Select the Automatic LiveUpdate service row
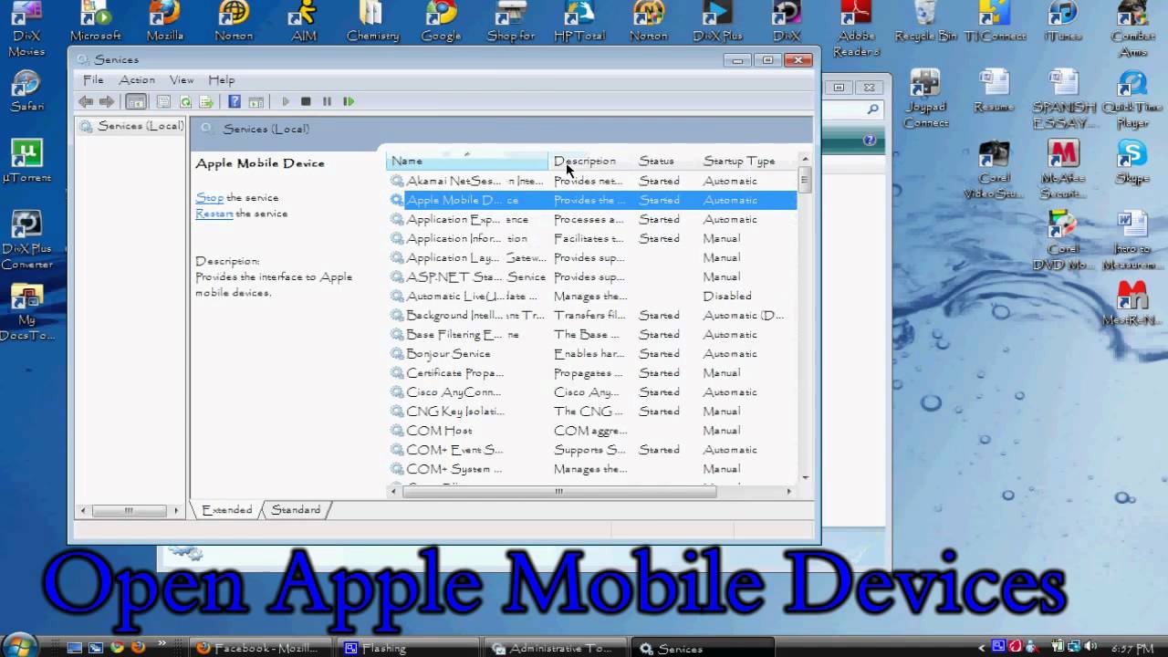 coord(592,296)
